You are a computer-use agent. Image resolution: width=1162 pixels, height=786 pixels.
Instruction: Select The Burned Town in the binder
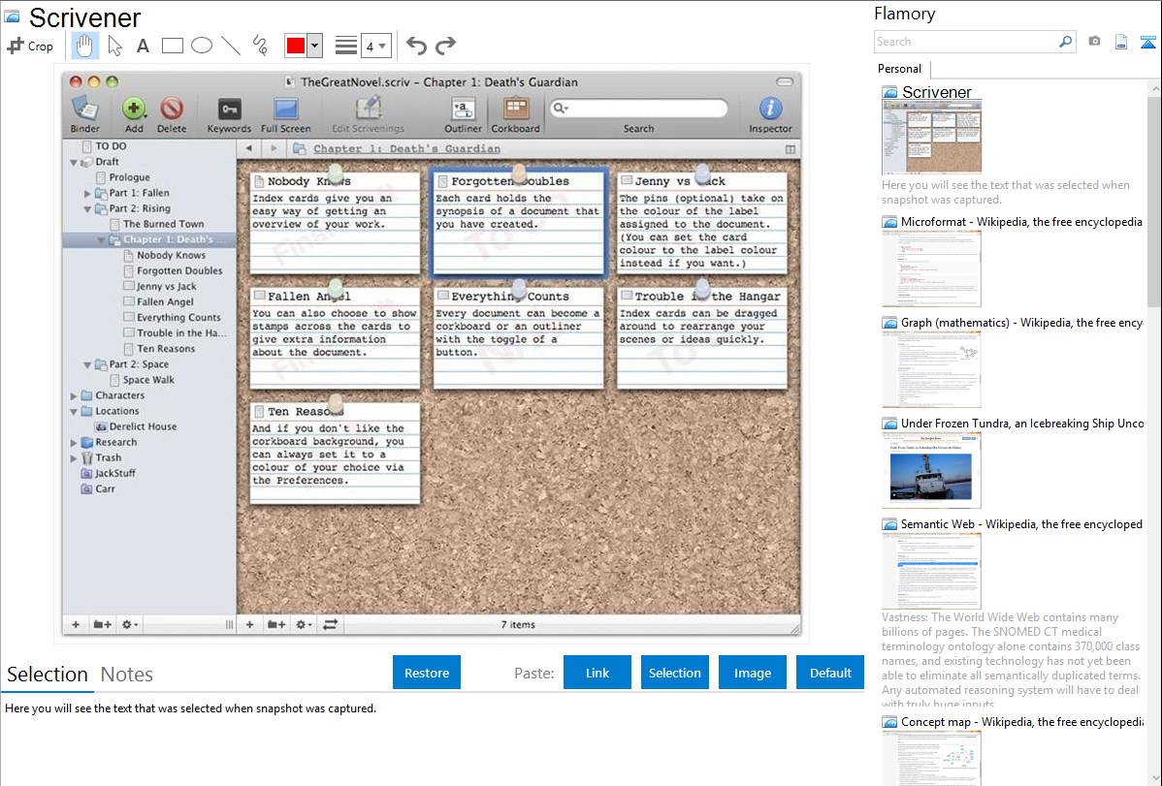tap(164, 225)
